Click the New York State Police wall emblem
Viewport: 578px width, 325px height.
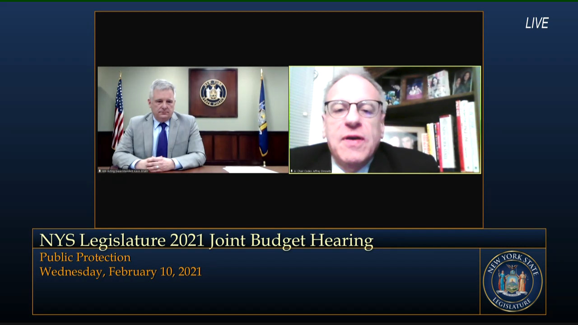[x=213, y=93]
